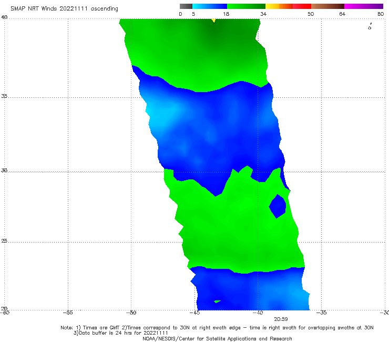
Task: Click the green 18–34 color bar segment
Action: click(x=246, y=6)
